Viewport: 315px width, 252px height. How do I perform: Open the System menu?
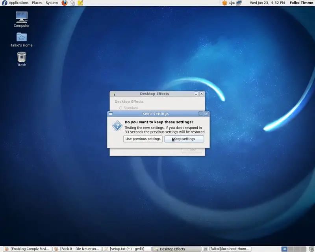pyautogui.click(x=52, y=3)
